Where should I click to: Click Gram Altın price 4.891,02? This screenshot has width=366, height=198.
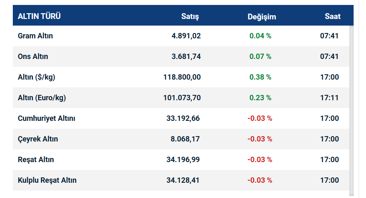point(186,36)
